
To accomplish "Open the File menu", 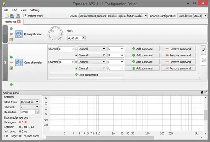I will 6,10.
